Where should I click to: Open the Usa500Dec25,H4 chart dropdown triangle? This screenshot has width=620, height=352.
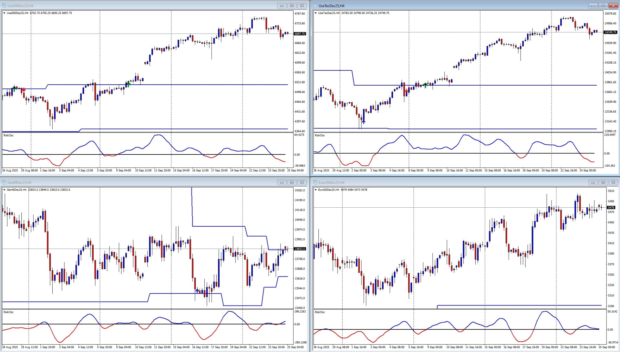click(4, 13)
